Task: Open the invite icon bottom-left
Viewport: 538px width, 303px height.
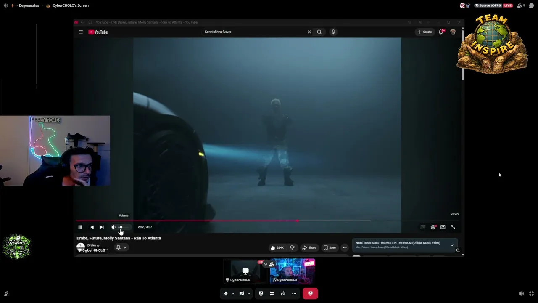Action: coord(6,294)
